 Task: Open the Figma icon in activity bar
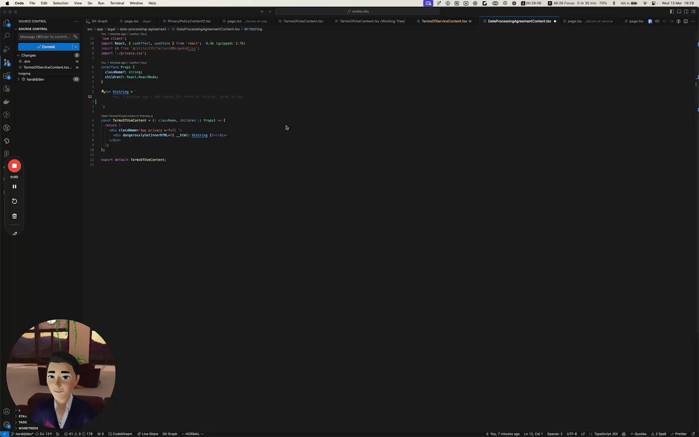point(7,154)
